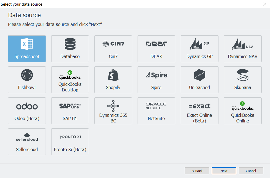Select the Sellercloud data source

27,142
